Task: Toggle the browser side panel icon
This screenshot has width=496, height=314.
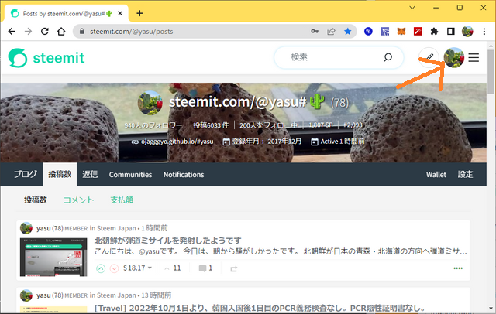Action: pos(451,31)
